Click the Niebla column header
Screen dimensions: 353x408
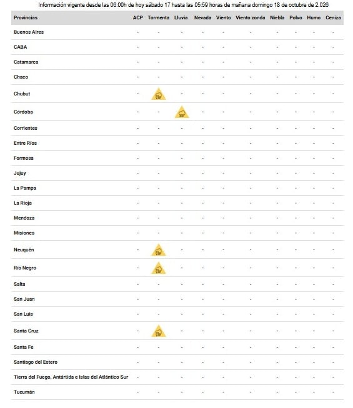coord(277,17)
